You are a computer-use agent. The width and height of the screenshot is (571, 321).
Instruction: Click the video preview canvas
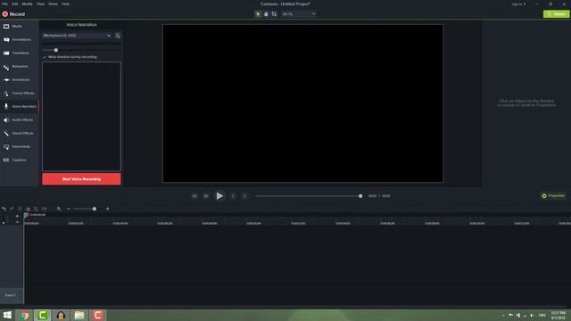[x=302, y=103]
